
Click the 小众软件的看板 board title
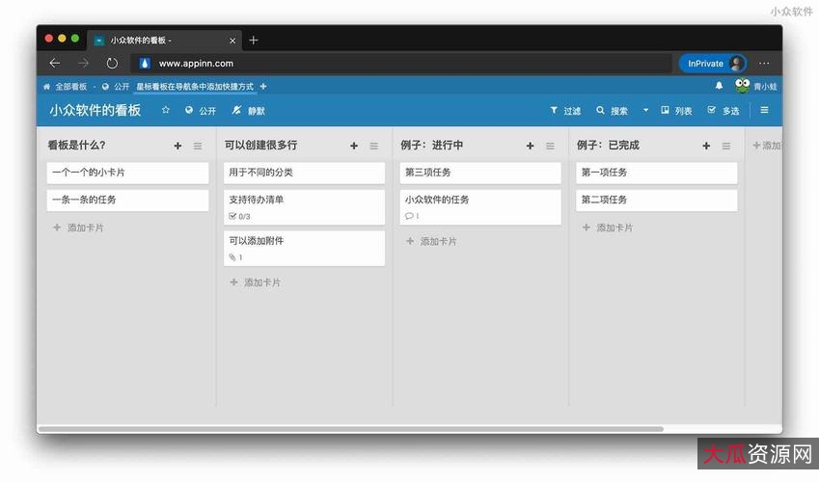[x=96, y=110]
